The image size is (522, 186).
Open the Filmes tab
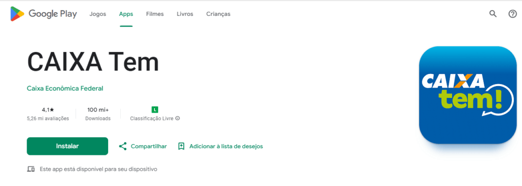155,14
